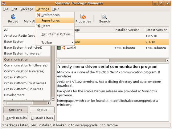Select Cross Platform (multiverse) section
172x129 pixels.
(27, 83)
